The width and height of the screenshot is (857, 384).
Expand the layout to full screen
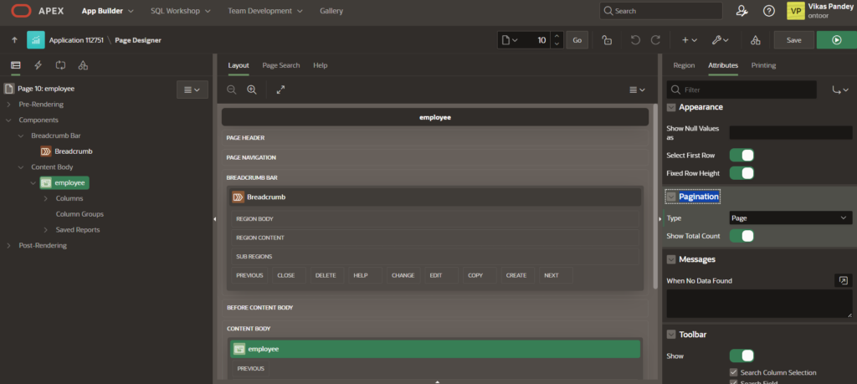point(280,90)
